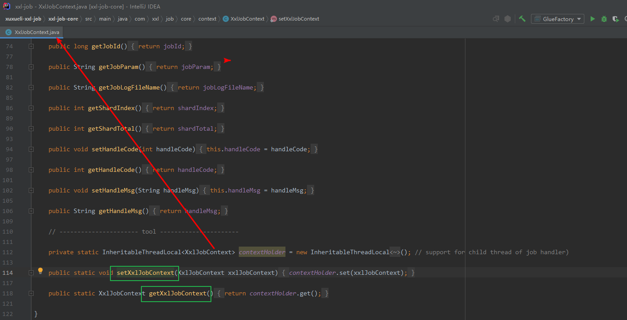Screen dimensions: 627x320
Task: Expand the setHandleCode fold marker on line 94
Action: 31,149
